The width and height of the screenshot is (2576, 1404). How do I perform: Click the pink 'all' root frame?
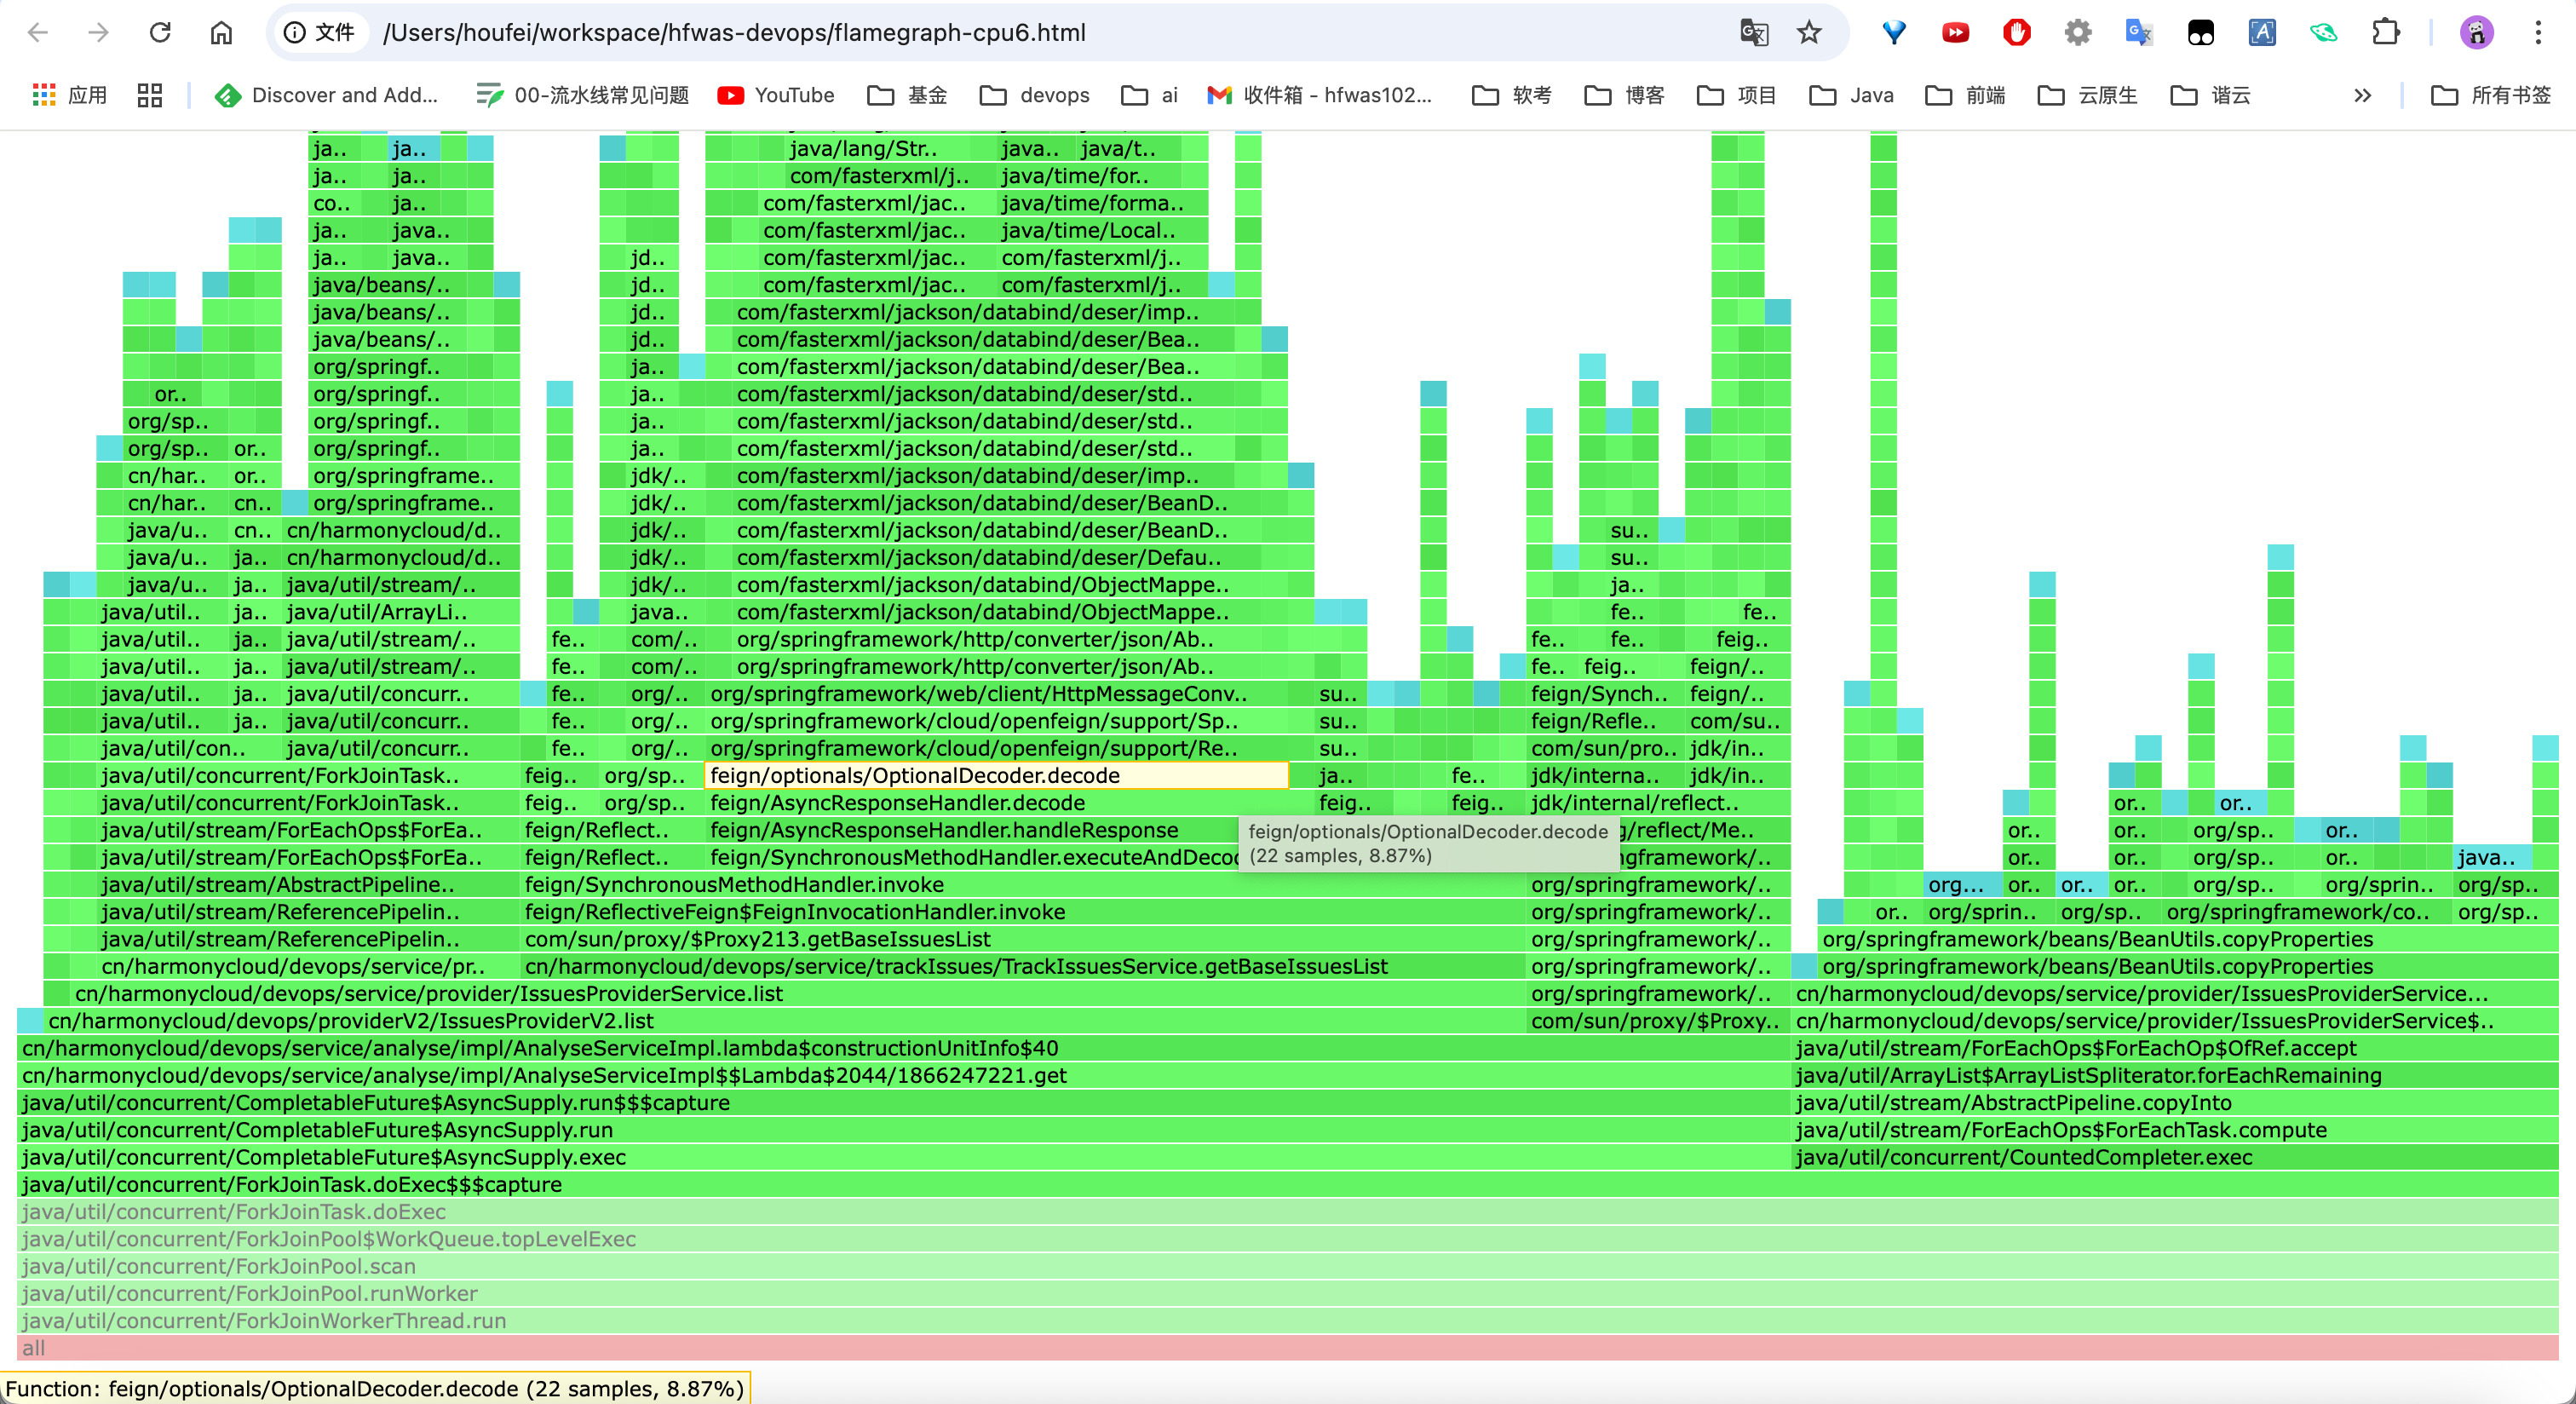pyautogui.click(x=1287, y=1348)
